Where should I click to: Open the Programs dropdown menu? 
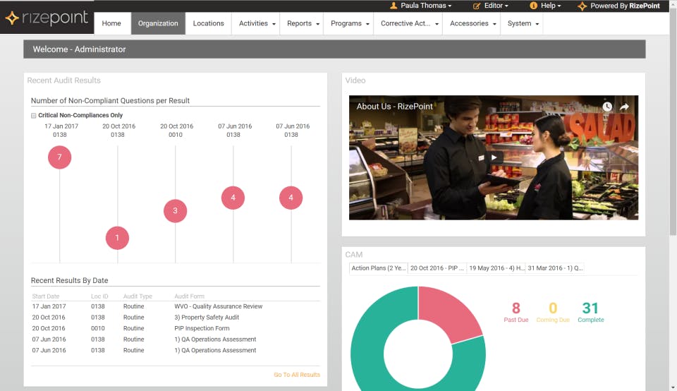coord(350,23)
